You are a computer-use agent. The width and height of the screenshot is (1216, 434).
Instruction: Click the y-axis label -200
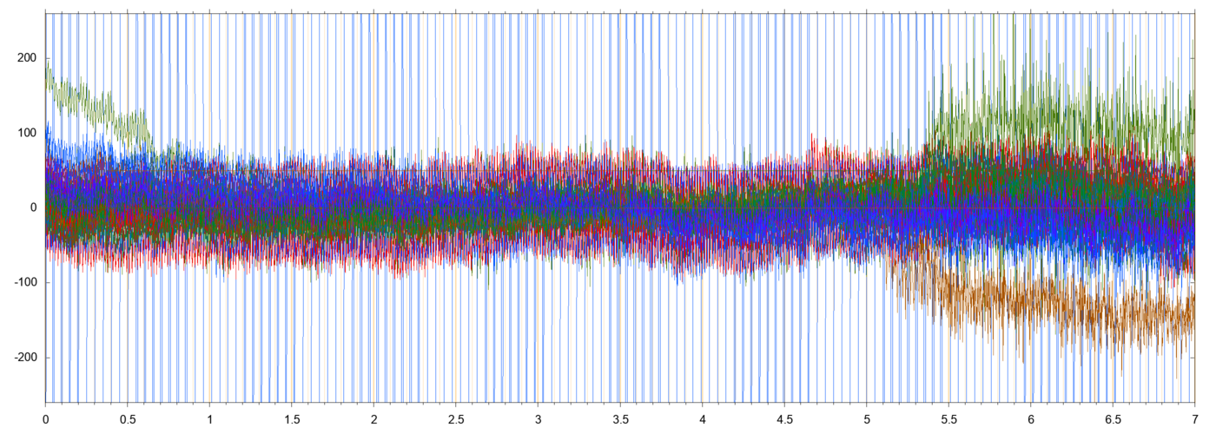tap(25, 358)
